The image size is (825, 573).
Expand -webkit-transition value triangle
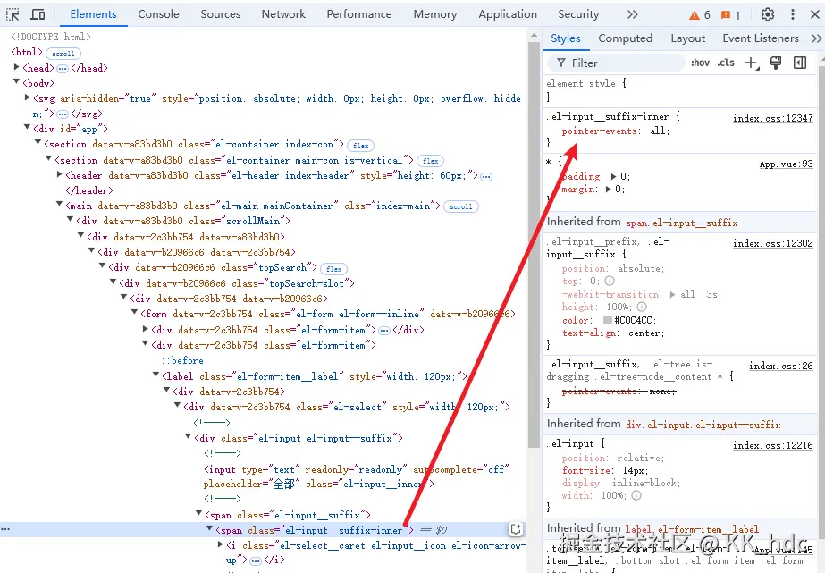click(672, 294)
